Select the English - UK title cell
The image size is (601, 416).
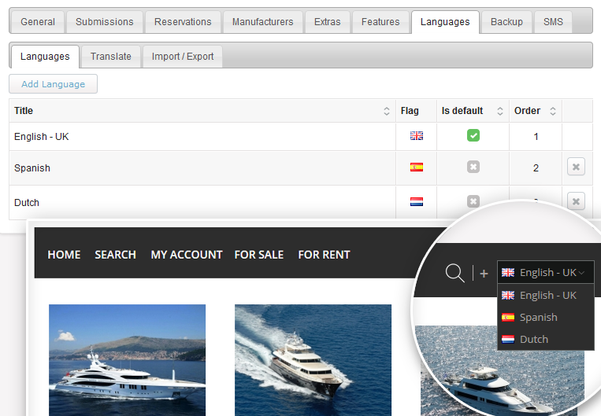[202, 137]
